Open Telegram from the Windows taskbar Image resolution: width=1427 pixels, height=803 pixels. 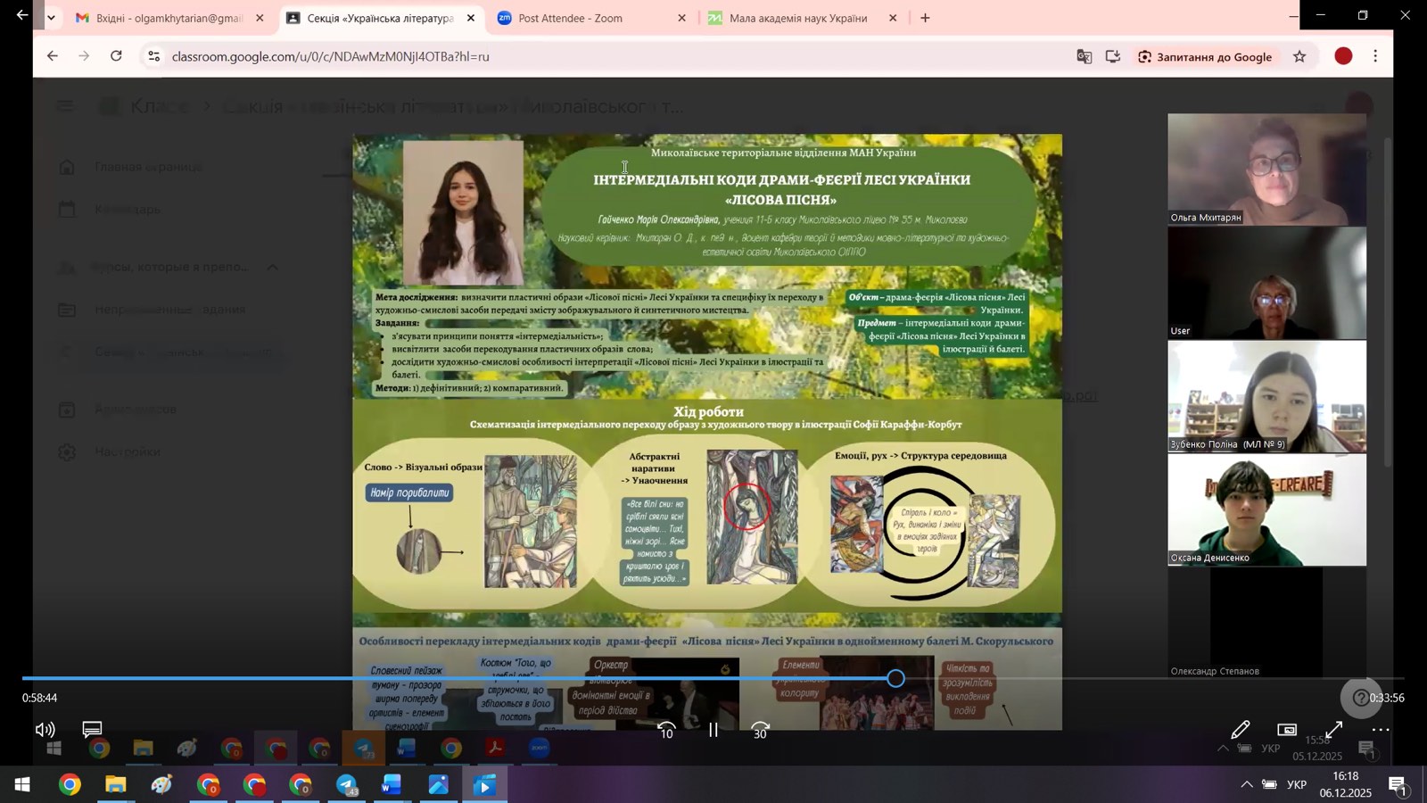[347, 785]
